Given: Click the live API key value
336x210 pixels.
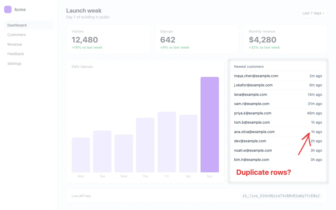Looking at the screenshot, I should (281, 196).
